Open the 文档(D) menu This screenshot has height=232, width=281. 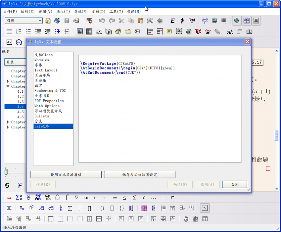pos(98,12)
